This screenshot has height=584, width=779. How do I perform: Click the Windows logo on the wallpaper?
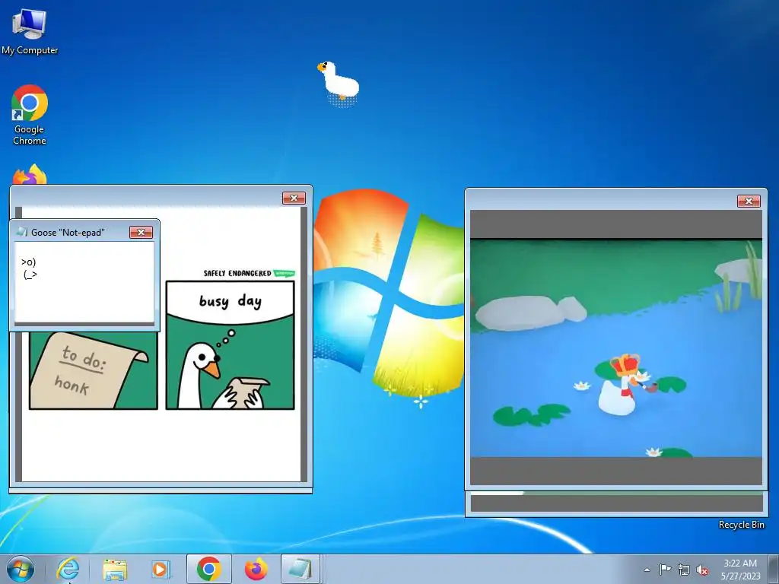point(390,294)
